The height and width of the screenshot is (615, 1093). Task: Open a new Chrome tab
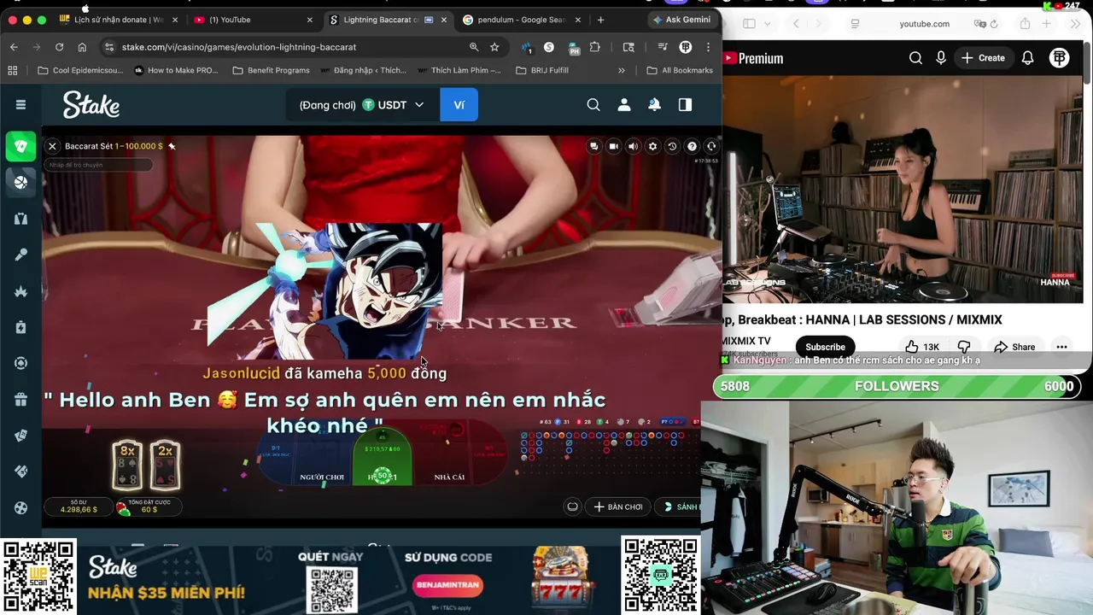click(600, 20)
